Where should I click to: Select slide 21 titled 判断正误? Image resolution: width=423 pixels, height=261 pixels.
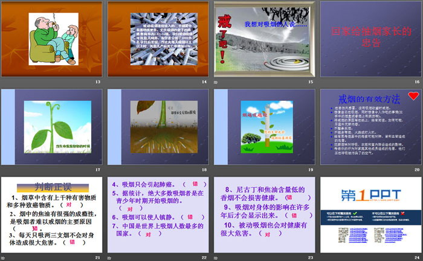tap(51, 215)
